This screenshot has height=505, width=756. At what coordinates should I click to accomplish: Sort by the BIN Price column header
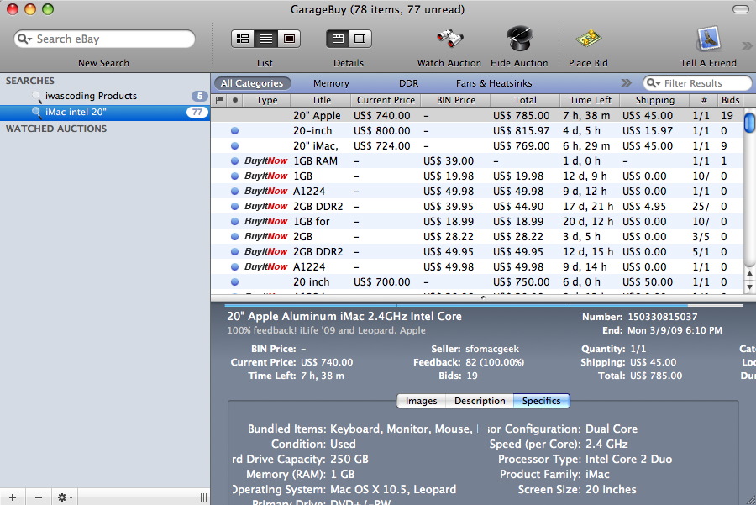455,100
